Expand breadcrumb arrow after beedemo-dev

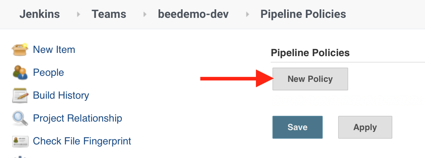247,14
